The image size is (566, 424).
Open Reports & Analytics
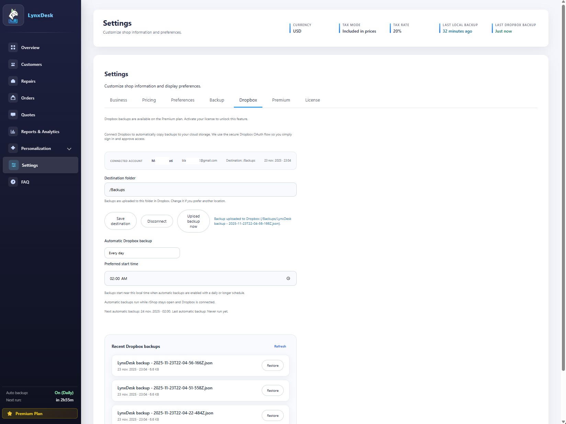pos(40,131)
